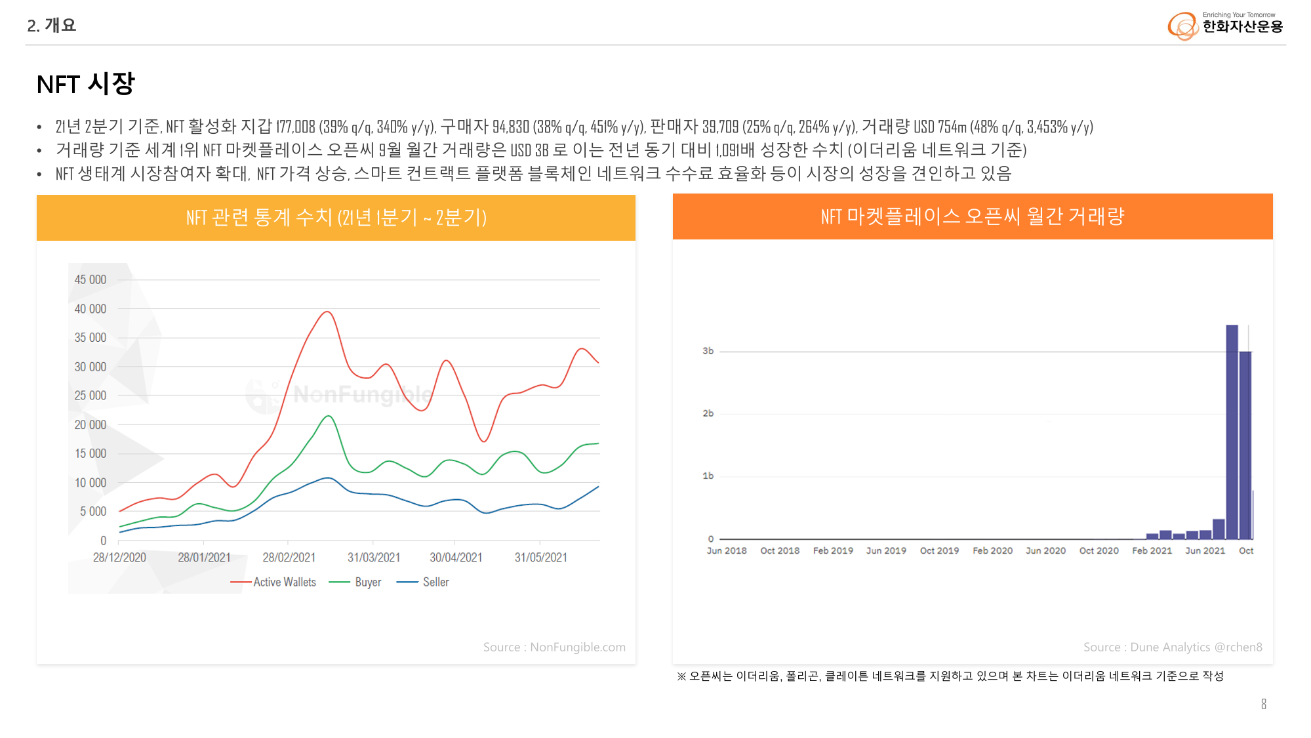Toggle the Seller legend entry
Viewport: 1311px width, 738px height.
coord(435,582)
